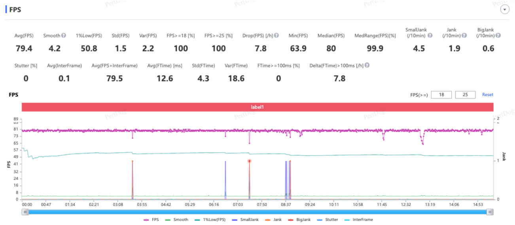Click the Avg(FPS) value 79.4
The height and width of the screenshot is (225, 515).
pos(24,49)
